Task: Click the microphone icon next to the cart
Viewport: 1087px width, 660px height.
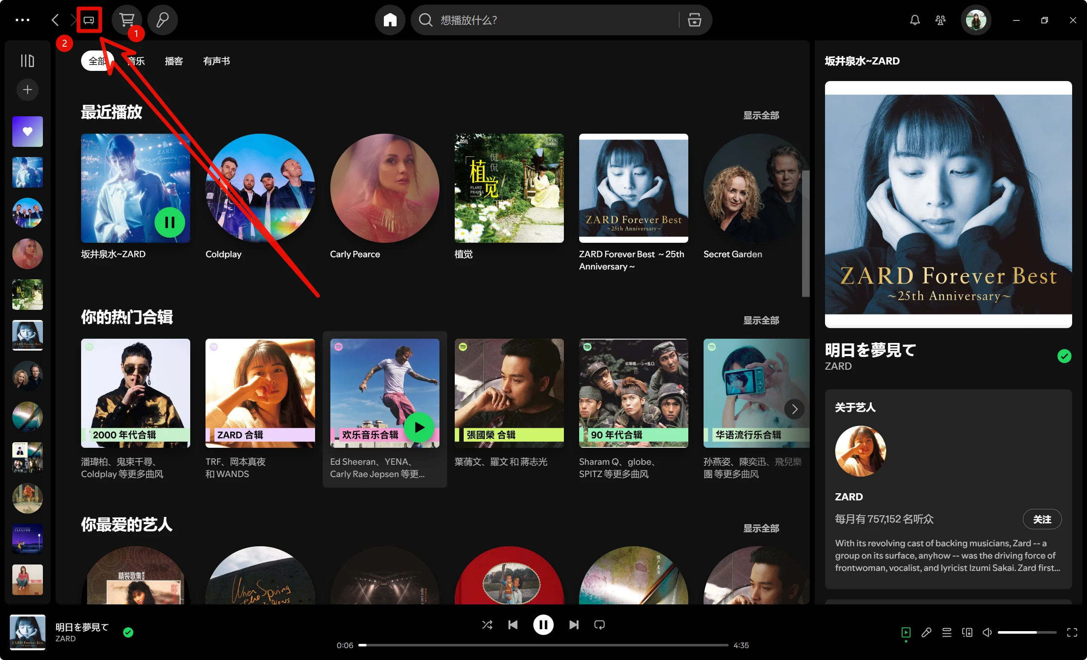Action: [x=162, y=20]
